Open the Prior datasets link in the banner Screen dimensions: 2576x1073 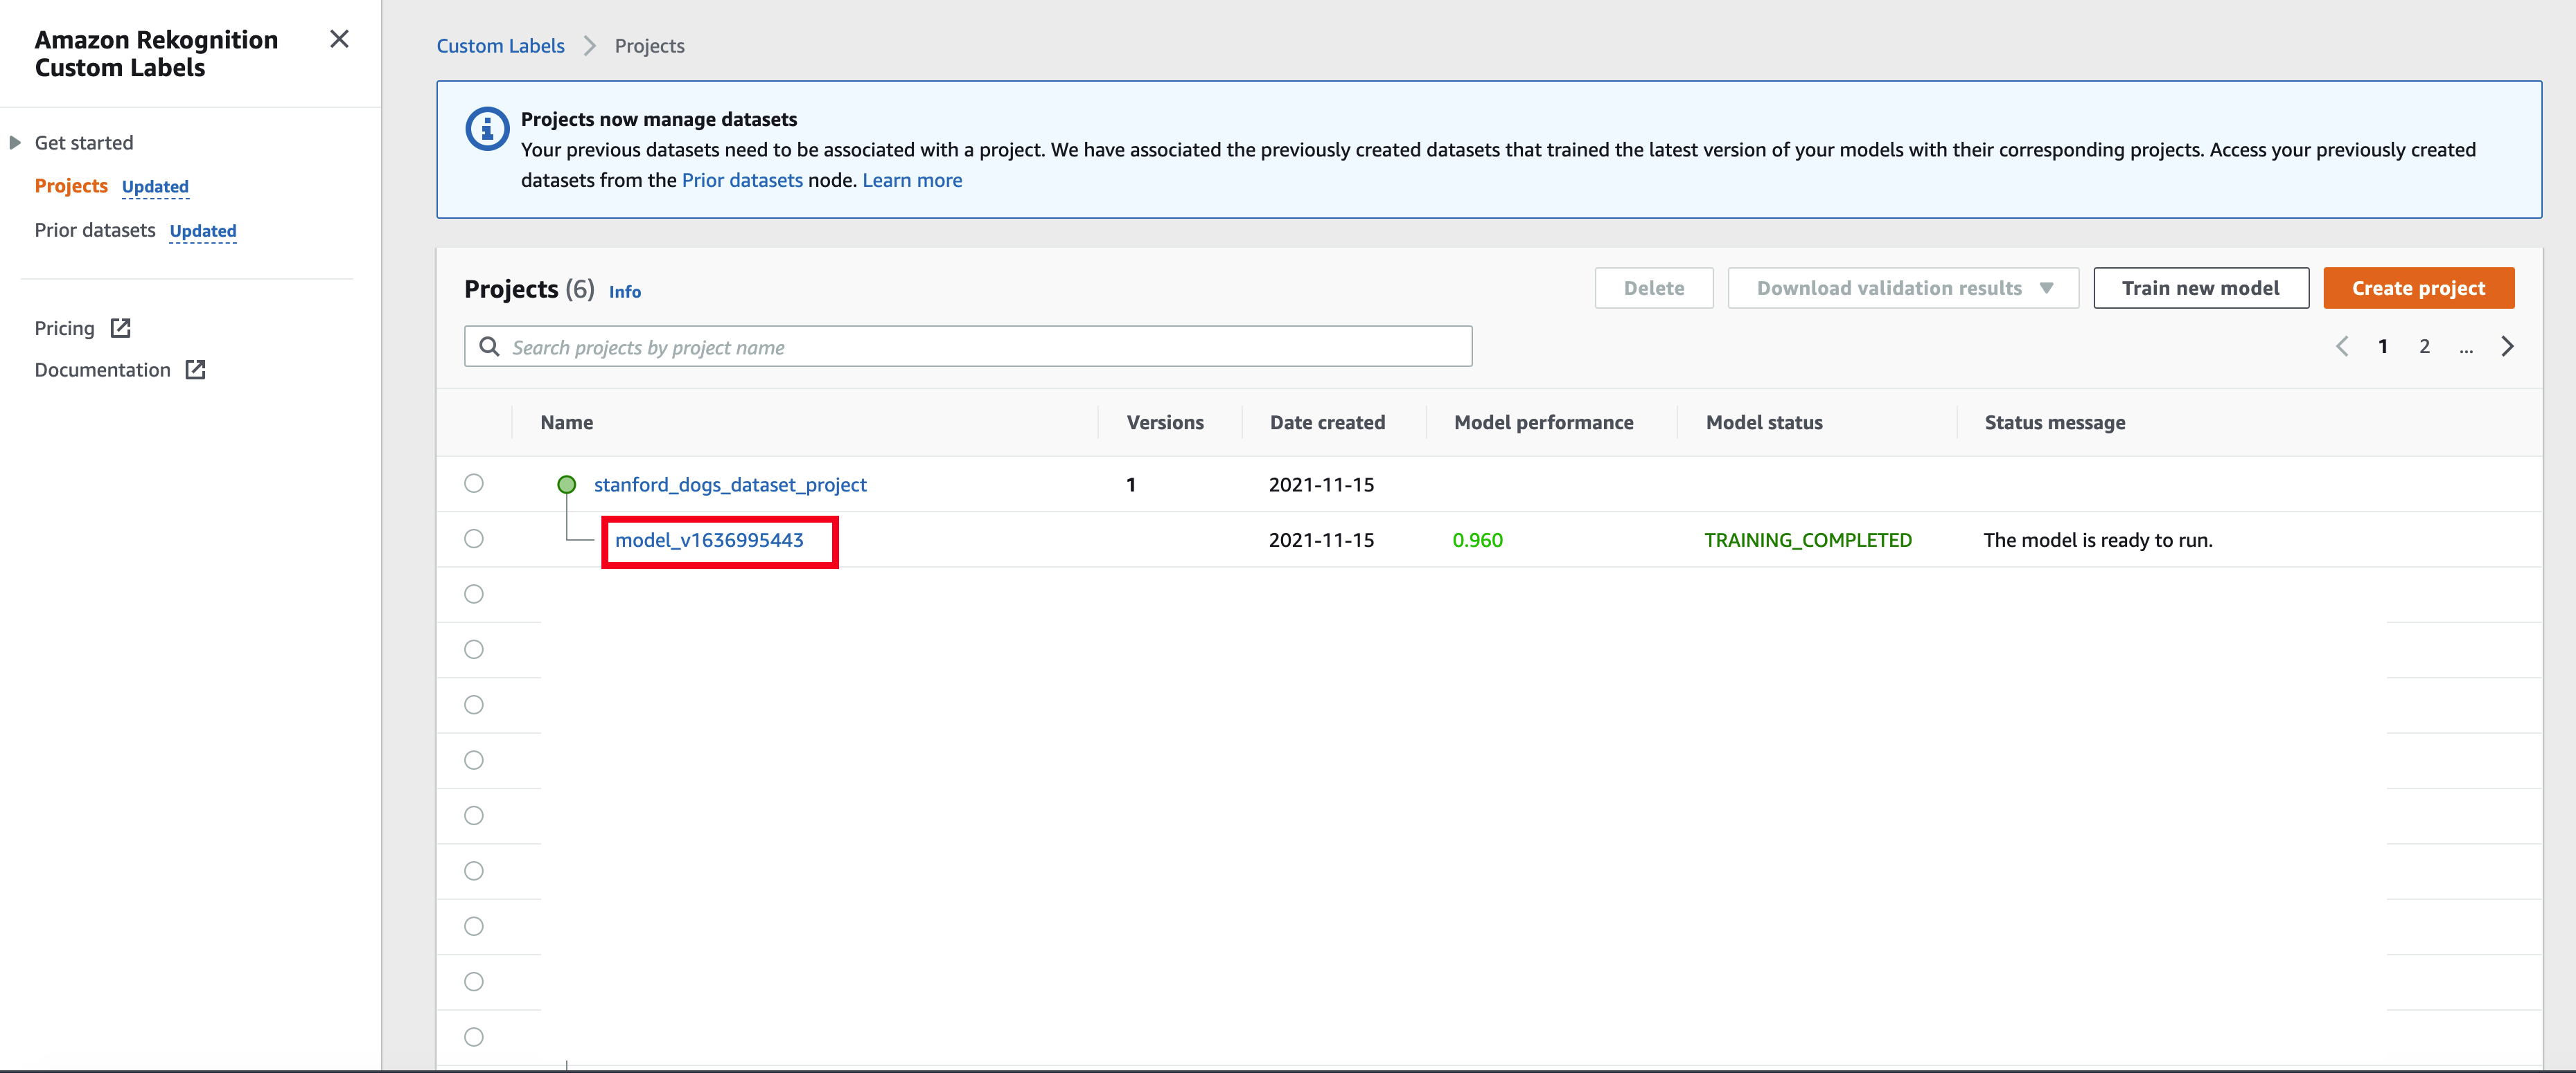pyautogui.click(x=742, y=180)
